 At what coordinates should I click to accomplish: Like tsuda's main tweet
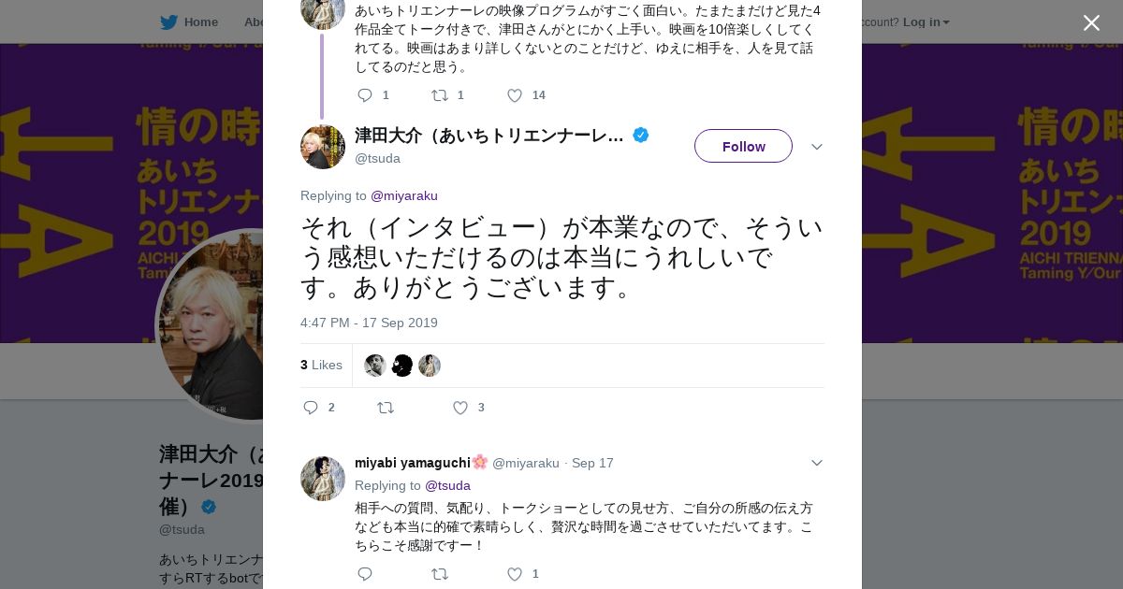point(460,408)
